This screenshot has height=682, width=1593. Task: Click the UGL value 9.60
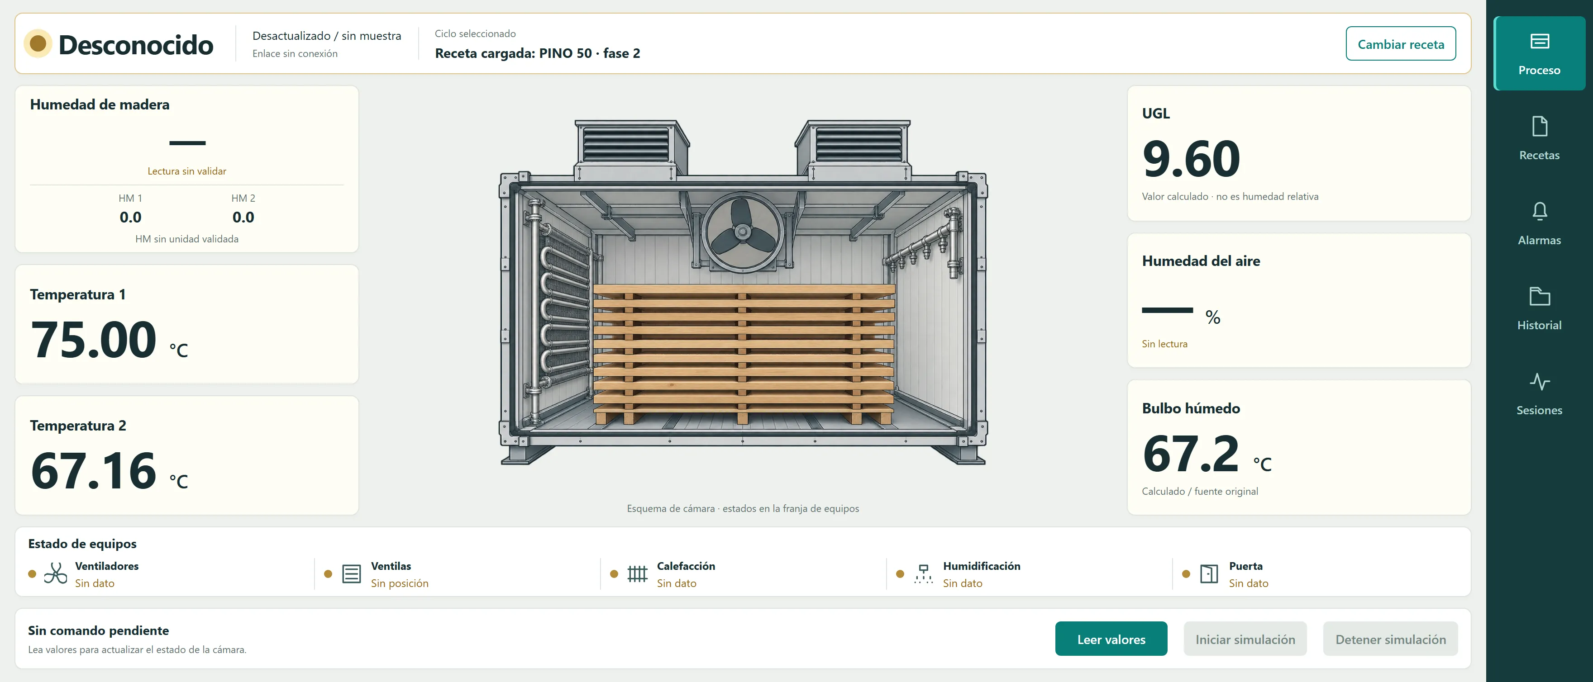(x=1191, y=159)
